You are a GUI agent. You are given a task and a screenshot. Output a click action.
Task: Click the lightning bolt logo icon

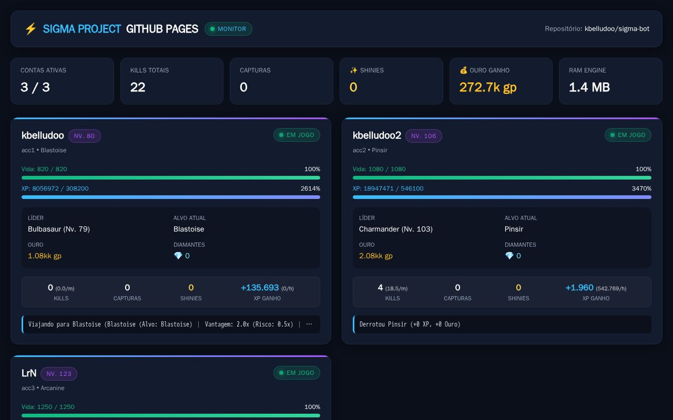coord(30,29)
